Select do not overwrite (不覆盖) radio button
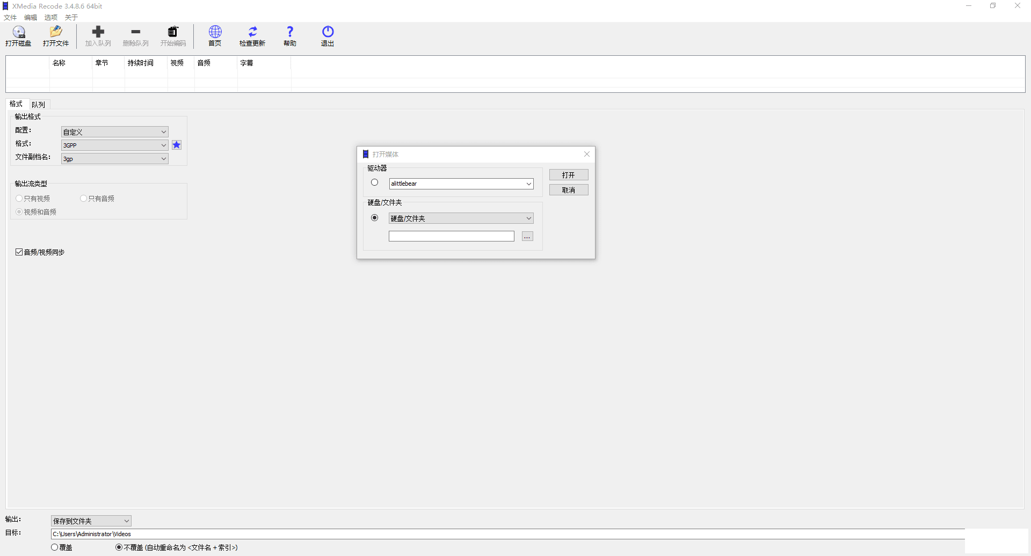 (119, 547)
